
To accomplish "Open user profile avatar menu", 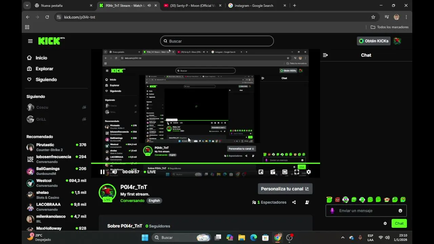I will [x=397, y=41].
